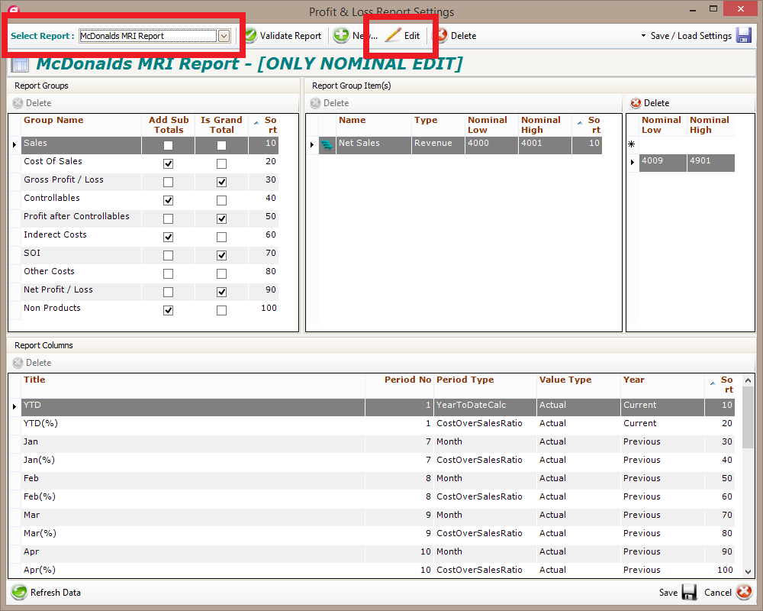Click the Delete icon in Report Columns panel
Viewport: 763px width, 611px height.
point(18,363)
